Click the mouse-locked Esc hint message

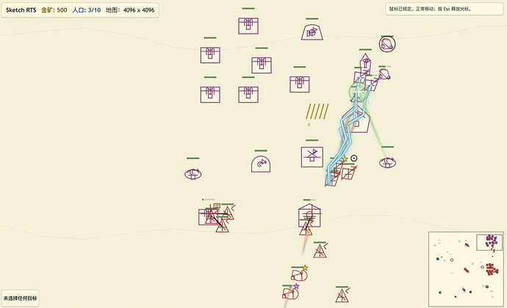click(444, 9)
